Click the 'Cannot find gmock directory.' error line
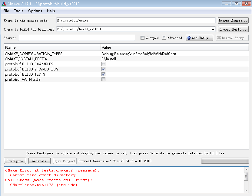This screenshot has width=252, height=196. pyautogui.click(x=44, y=175)
